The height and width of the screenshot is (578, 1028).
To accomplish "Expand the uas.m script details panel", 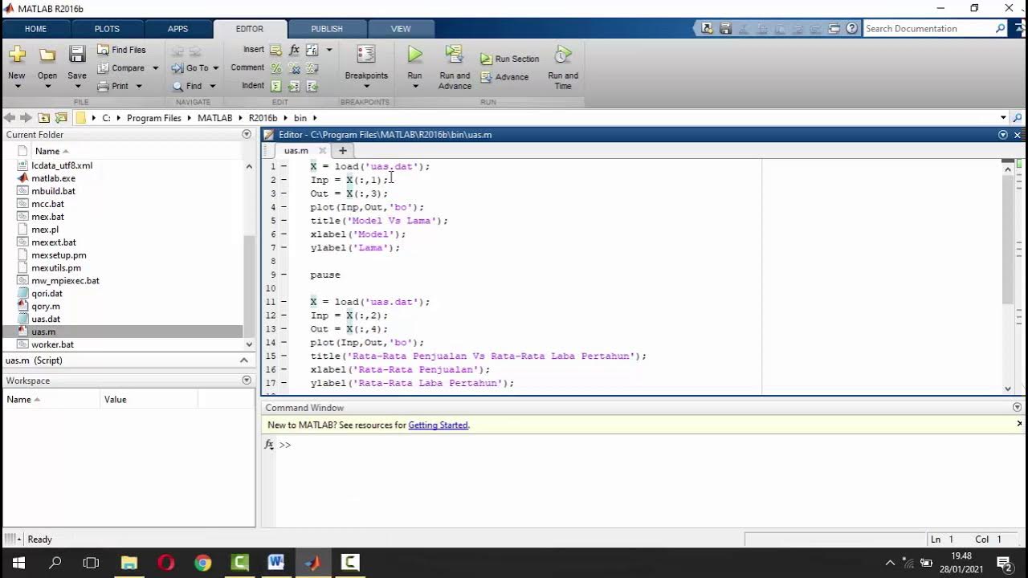I will (244, 360).
